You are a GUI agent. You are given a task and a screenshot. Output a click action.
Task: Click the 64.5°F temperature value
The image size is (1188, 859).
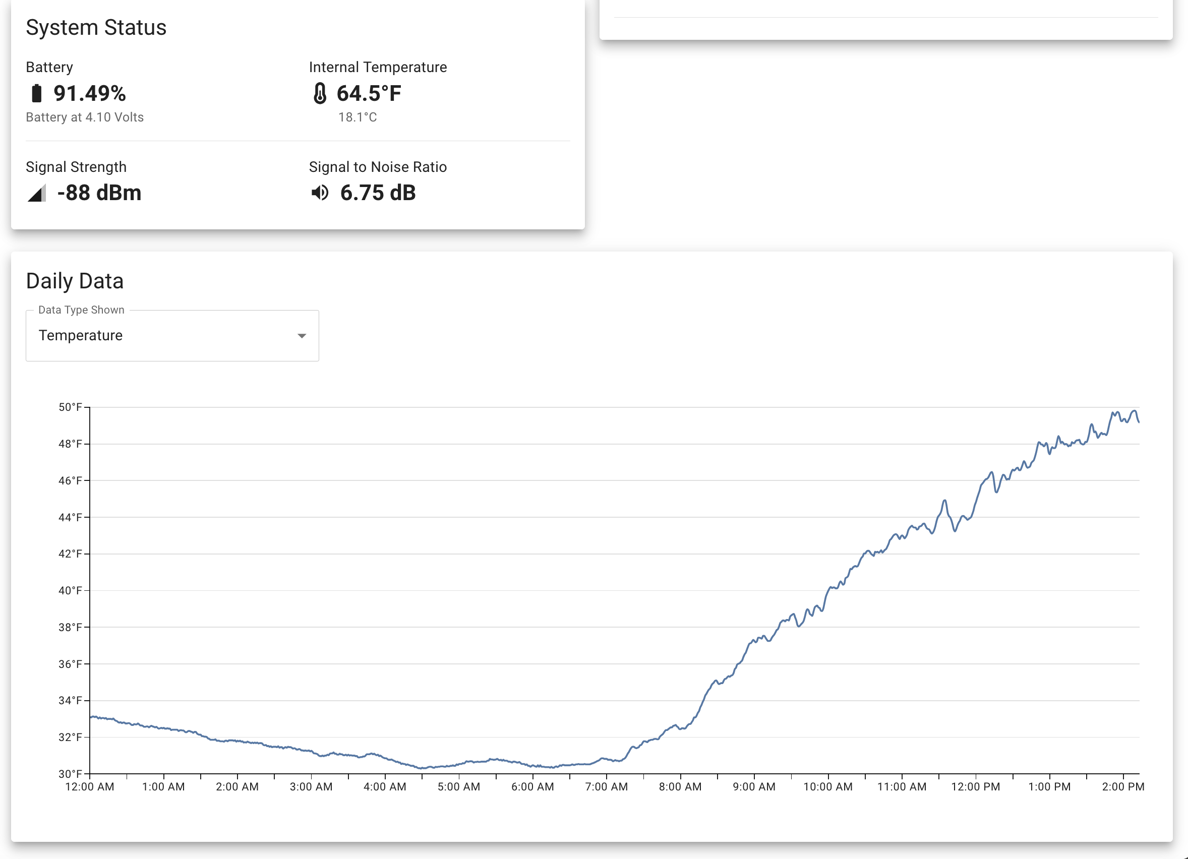pos(369,93)
